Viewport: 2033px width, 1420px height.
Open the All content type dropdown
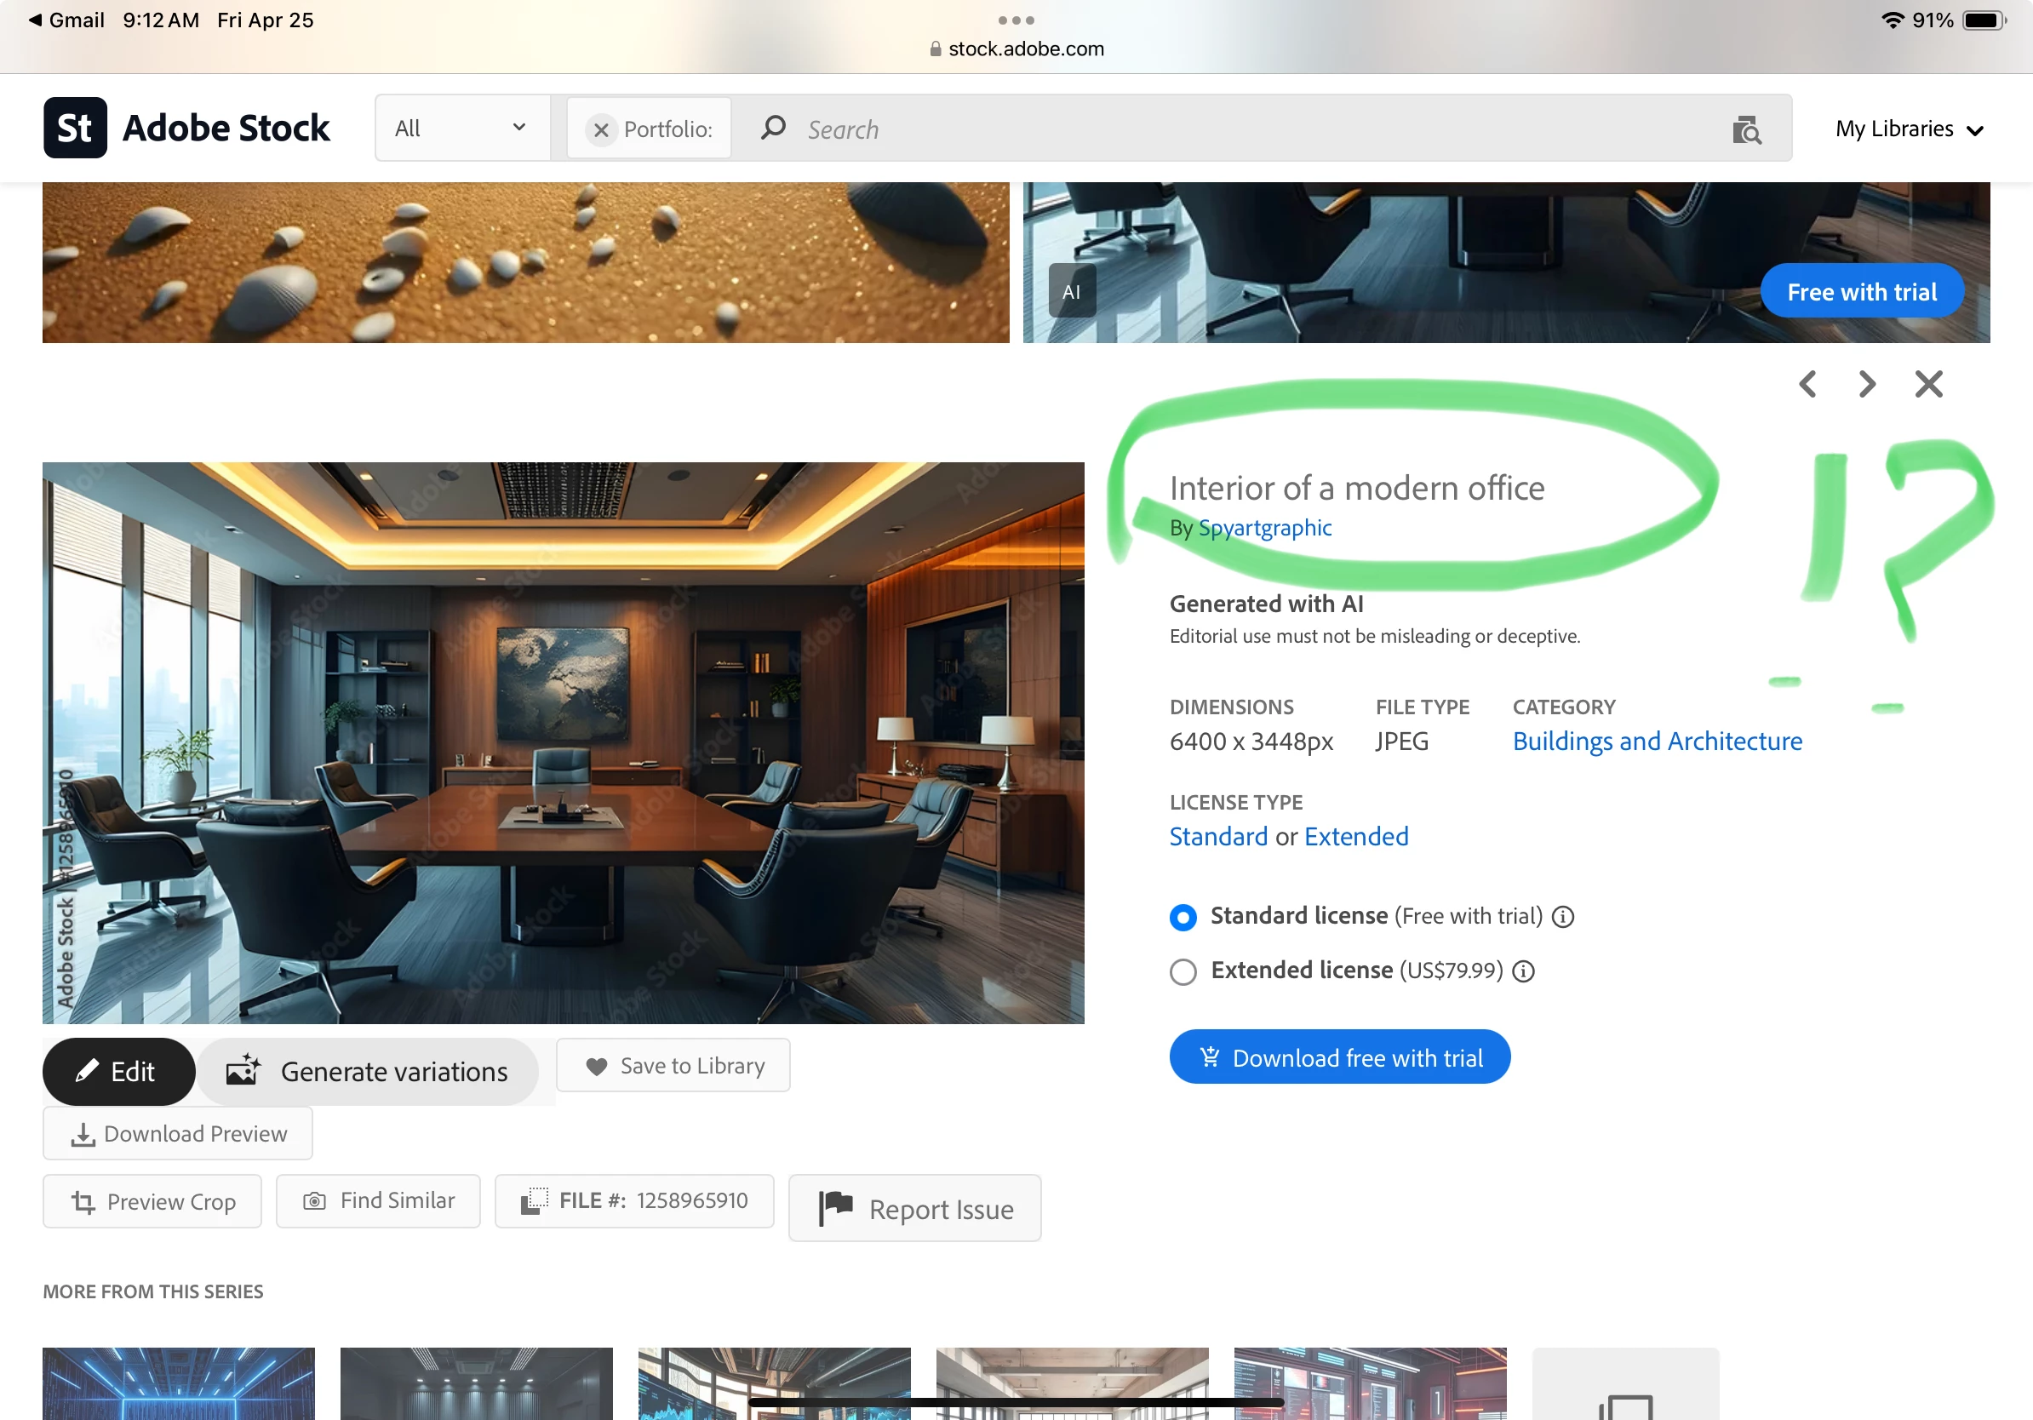(461, 129)
